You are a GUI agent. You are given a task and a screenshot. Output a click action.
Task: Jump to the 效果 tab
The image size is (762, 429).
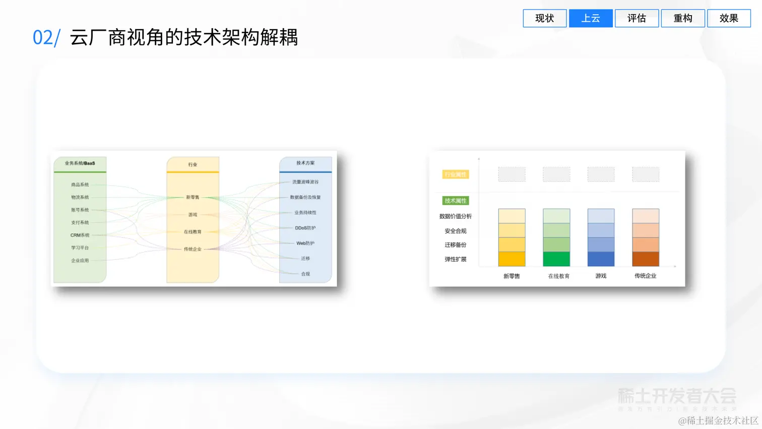pos(729,18)
